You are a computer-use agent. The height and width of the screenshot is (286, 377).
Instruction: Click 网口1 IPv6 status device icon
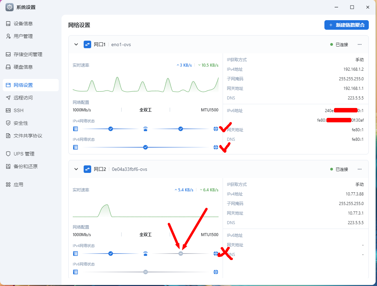click(x=75, y=147)
